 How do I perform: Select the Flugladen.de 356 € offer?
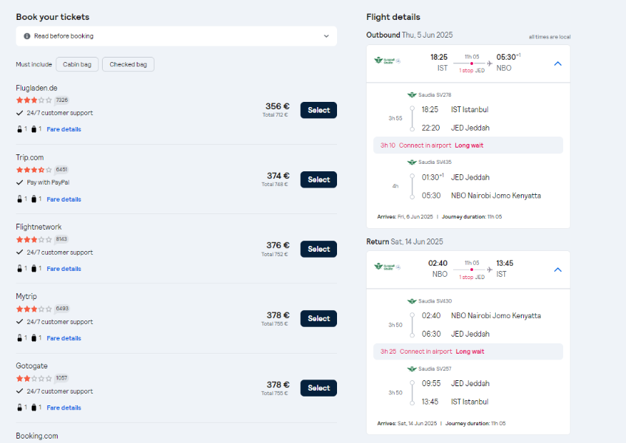(319, 110)
